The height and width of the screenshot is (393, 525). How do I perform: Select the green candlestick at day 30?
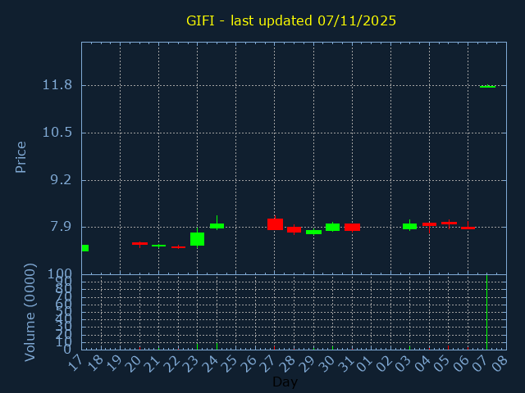pos(332,228)
